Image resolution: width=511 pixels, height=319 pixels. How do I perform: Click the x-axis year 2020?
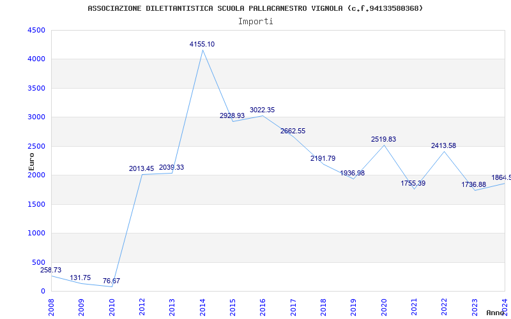click(x=384, y=308)
